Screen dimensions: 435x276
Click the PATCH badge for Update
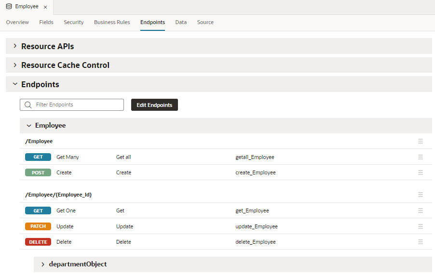(x=38, y=226)
